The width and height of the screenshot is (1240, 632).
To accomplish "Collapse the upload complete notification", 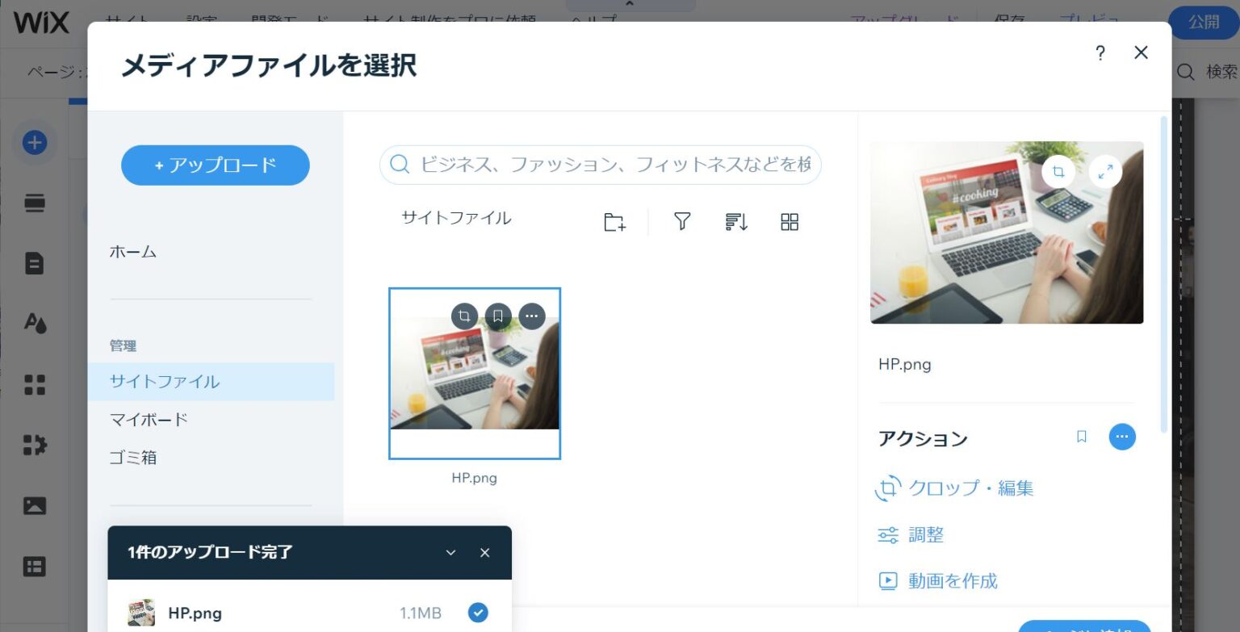I will tap(450, 552).
